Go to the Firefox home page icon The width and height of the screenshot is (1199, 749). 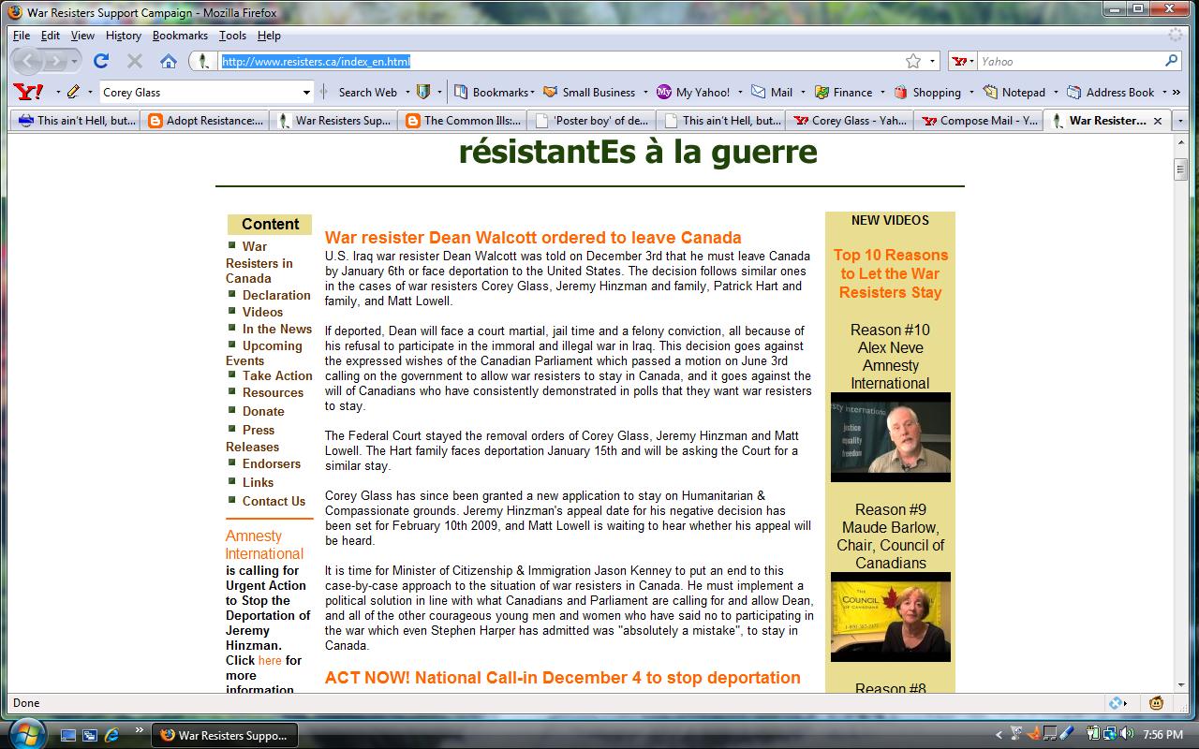(169, 61)
